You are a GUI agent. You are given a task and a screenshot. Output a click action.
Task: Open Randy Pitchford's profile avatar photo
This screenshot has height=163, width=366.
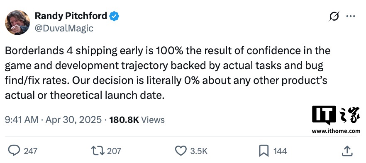coord(17,22)
